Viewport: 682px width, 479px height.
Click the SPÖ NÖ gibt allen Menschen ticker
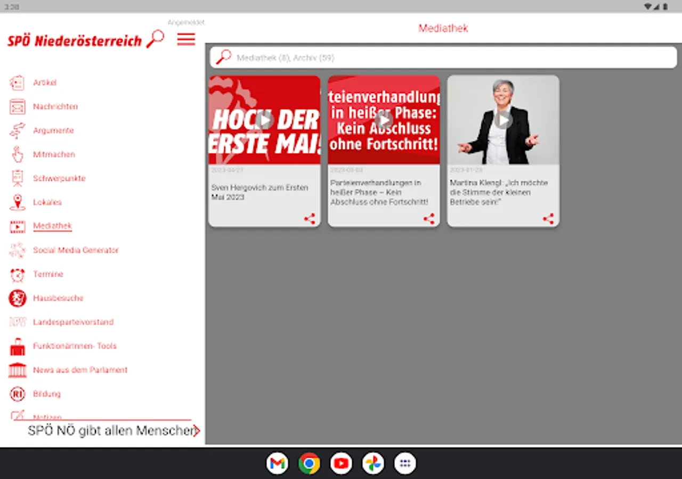pyautogui.click(x=111, y=431)
